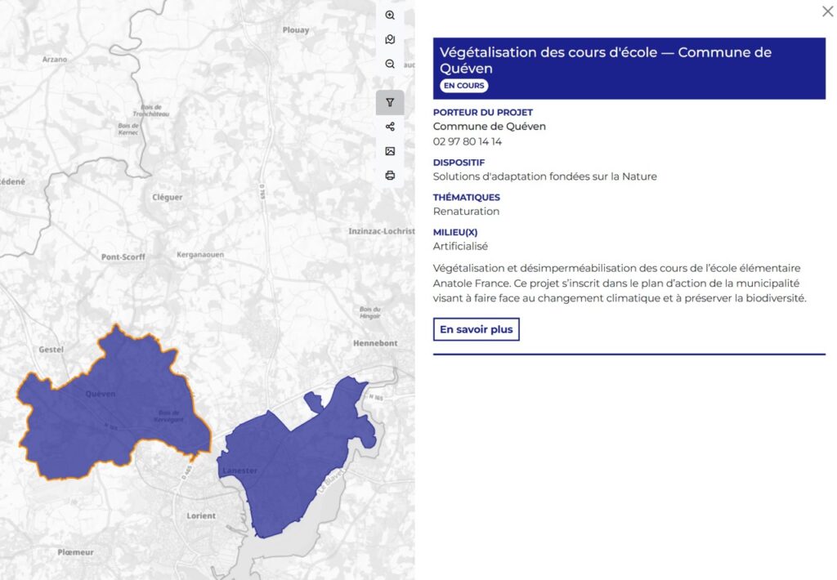Click the Plouay label on the map
This screenshot has height=580, width=837.
(x=296, y=30)
